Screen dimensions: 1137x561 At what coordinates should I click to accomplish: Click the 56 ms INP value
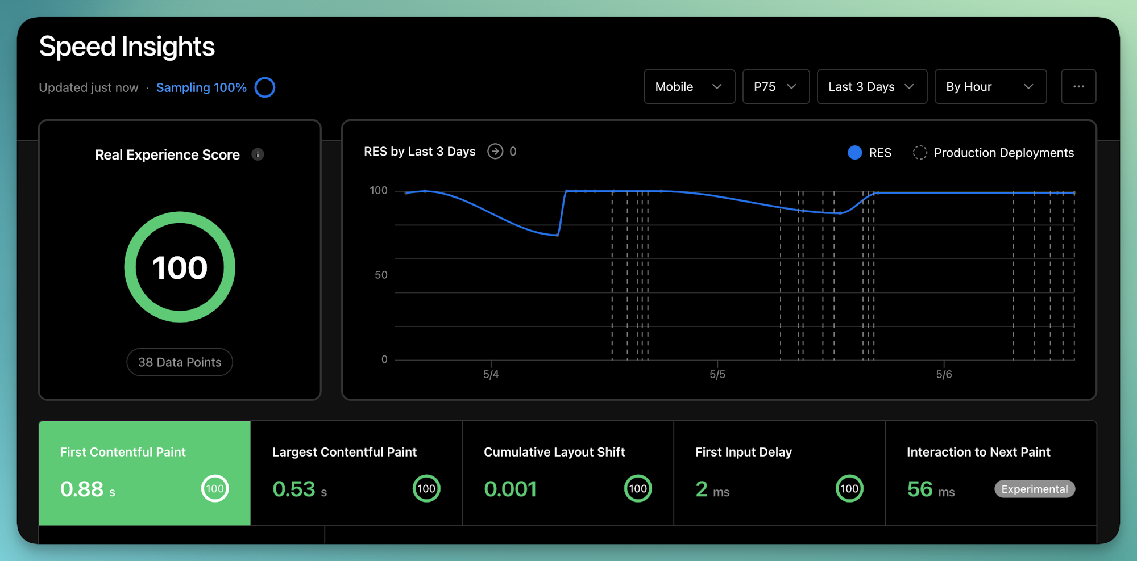point(931,489)
